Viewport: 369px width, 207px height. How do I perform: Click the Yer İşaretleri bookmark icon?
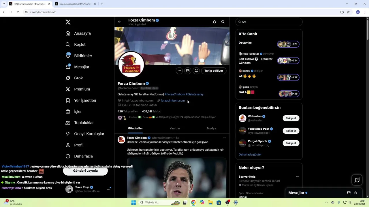click(68, 101)
